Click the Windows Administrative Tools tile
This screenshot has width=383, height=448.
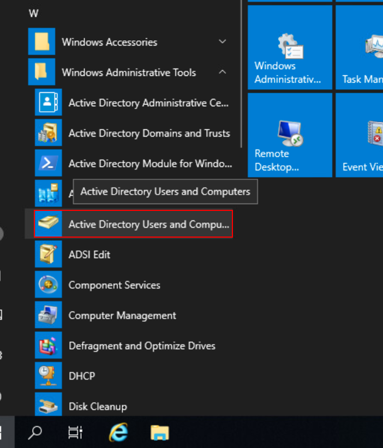coord(290,47)
